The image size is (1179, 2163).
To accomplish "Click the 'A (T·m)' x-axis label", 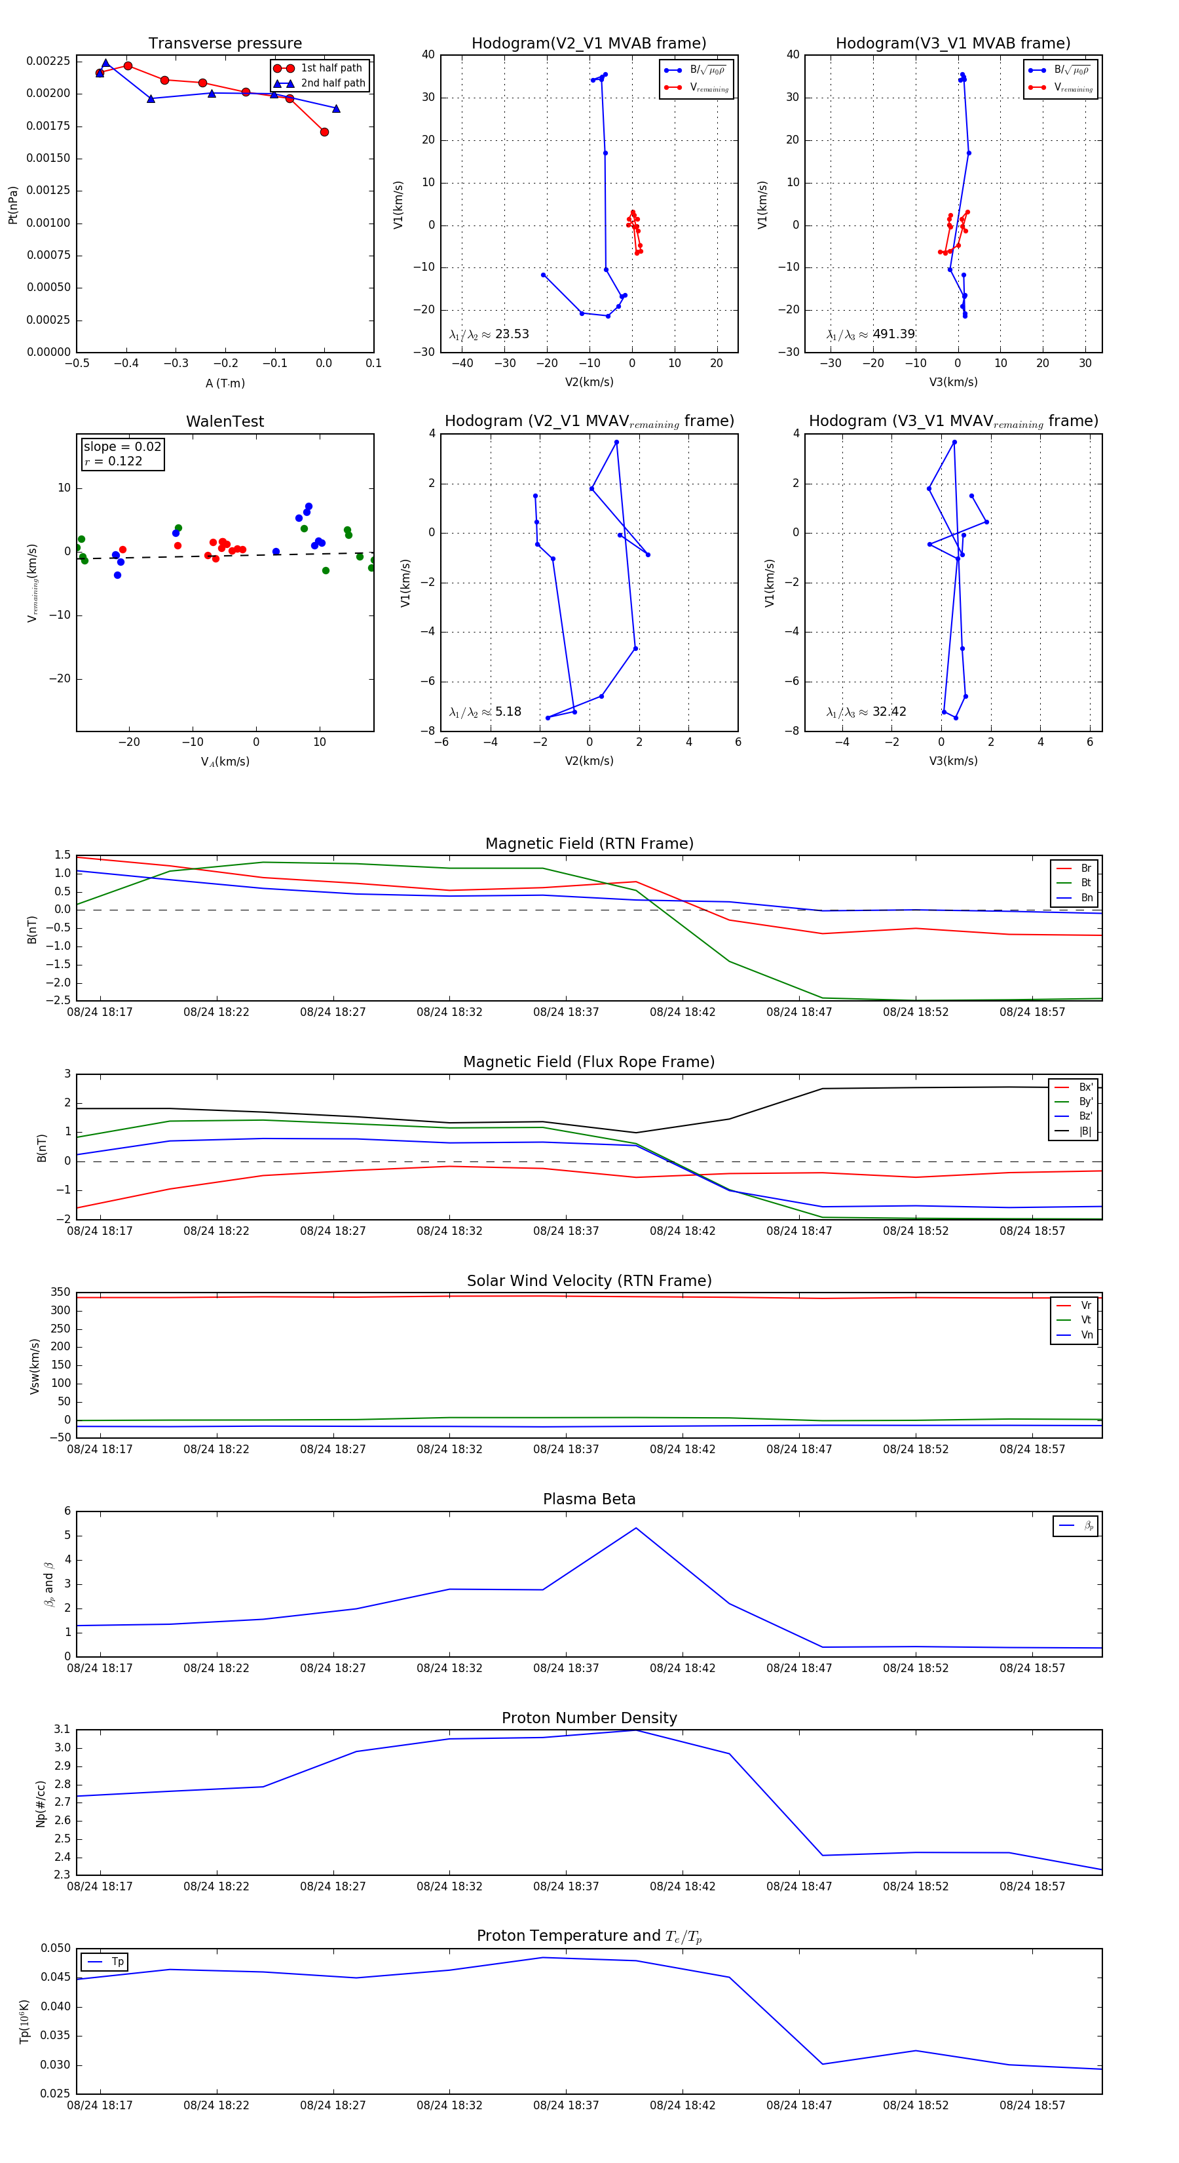I will (225, 383).
